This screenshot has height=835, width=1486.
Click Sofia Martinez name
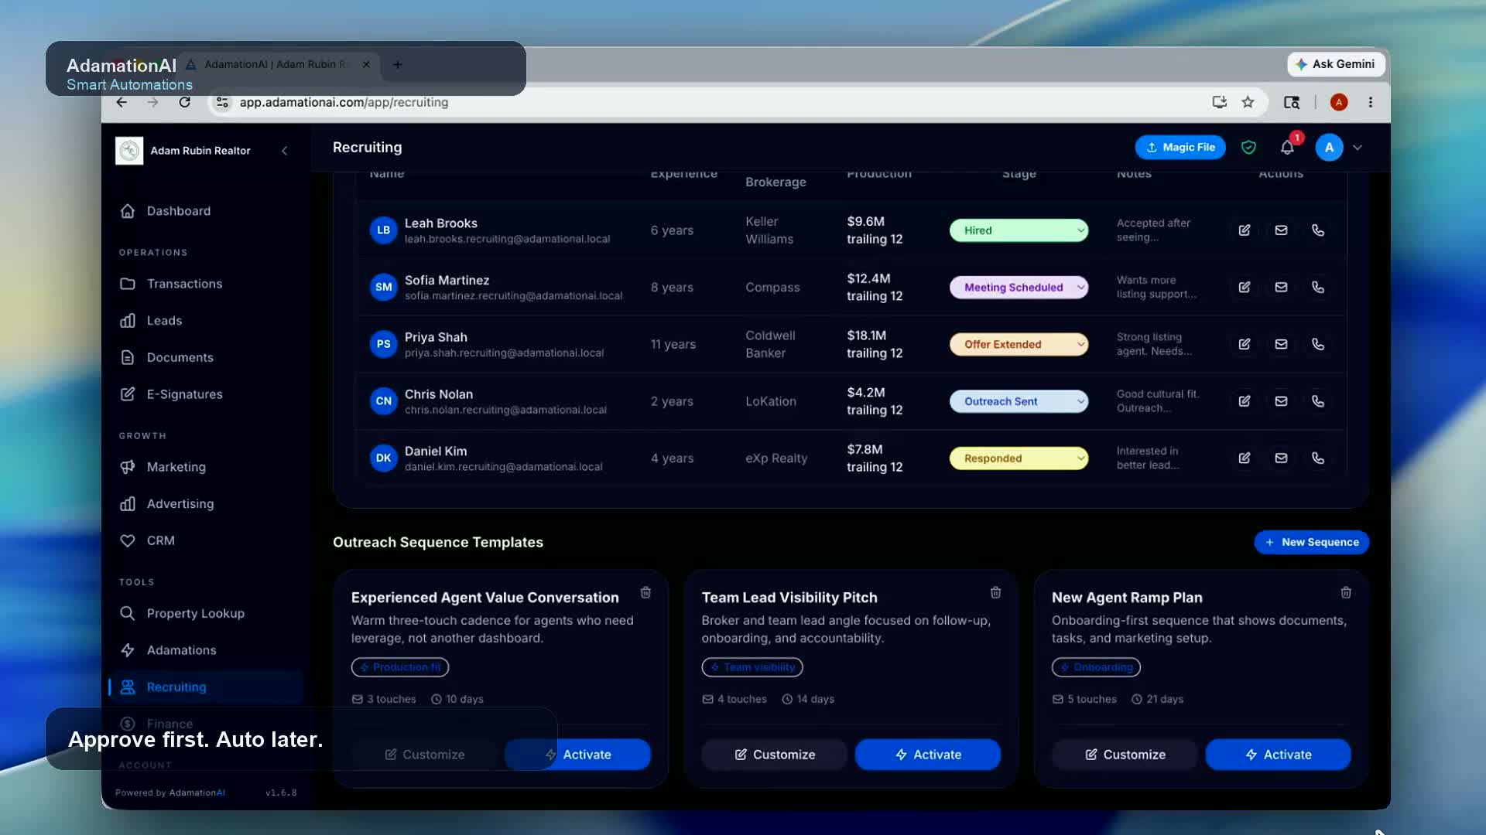(447, 280)
